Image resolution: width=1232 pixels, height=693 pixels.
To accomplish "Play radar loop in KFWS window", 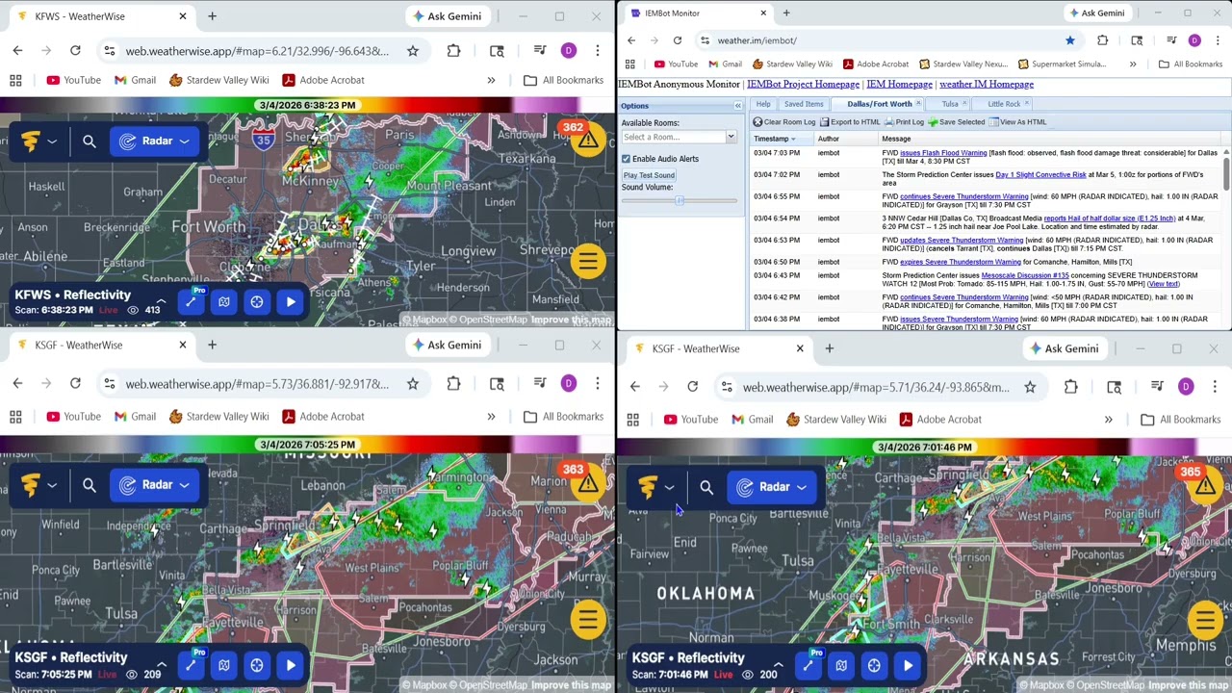I will point(291,301).
